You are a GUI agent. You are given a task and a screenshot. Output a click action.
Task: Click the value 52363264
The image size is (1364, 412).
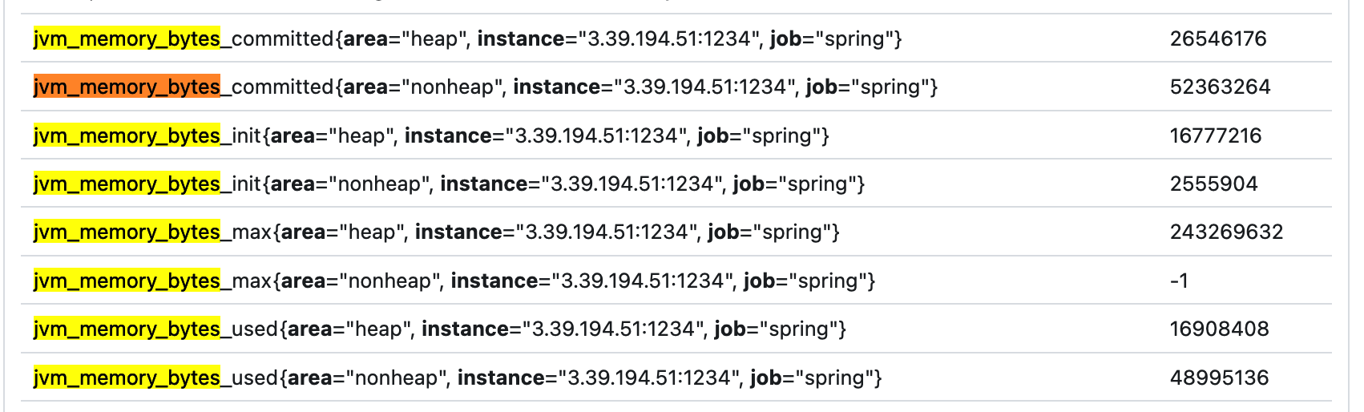point(1220,87)
